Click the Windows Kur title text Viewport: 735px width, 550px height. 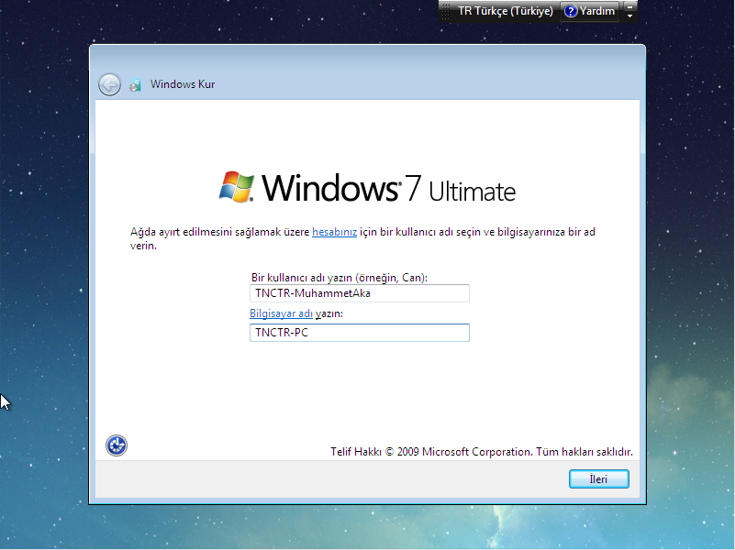[183, 84]
